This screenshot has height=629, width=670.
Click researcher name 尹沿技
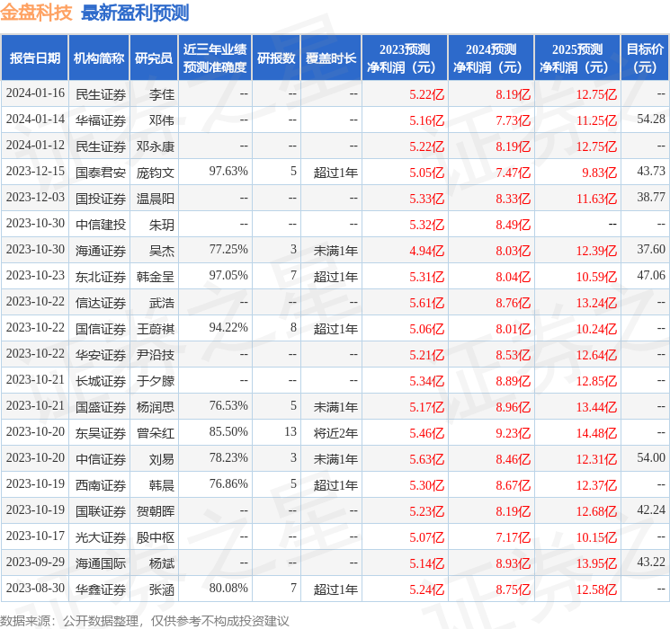(x=156, y=355)
